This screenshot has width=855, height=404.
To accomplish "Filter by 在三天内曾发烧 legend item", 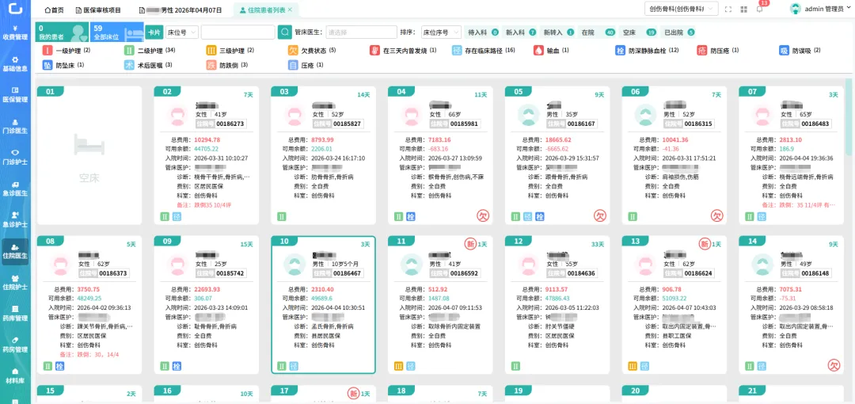I will pyautogui.click(x=404, y=50).
